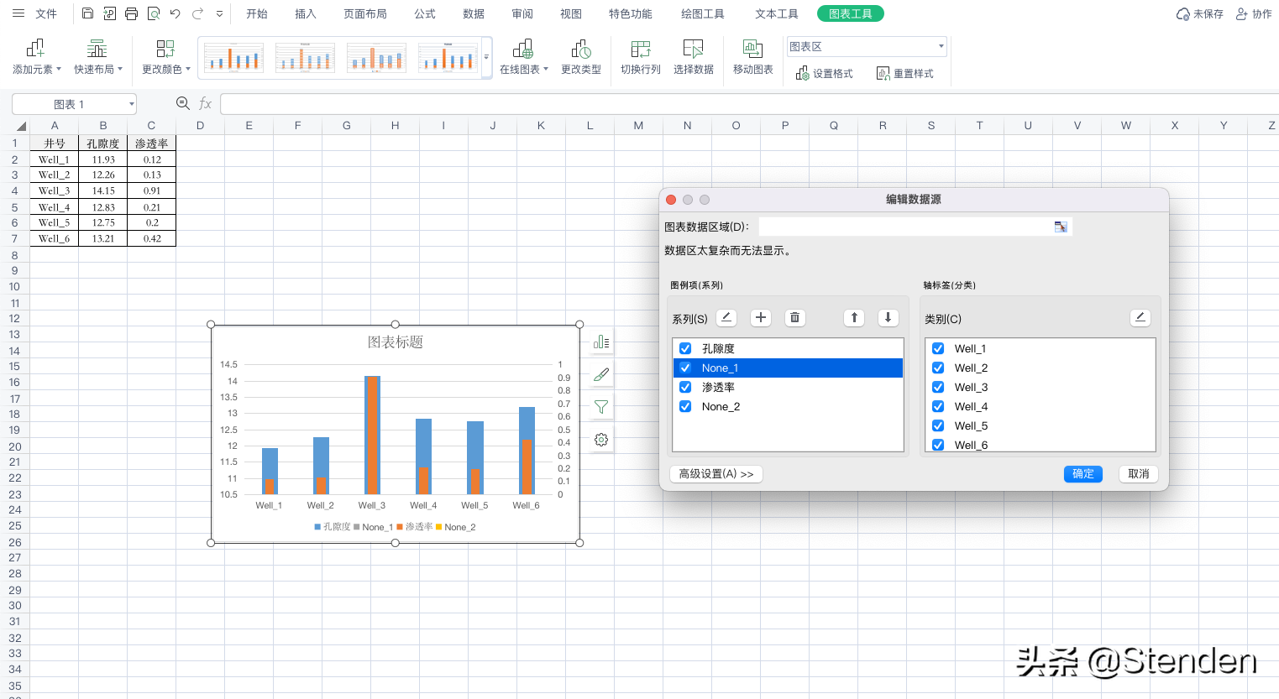Open the 开始 ribbon tab
1279x699 pixels.
coord(257,13)
